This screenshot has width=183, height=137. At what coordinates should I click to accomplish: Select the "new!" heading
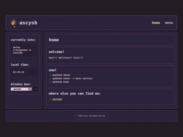click(53, 70)
